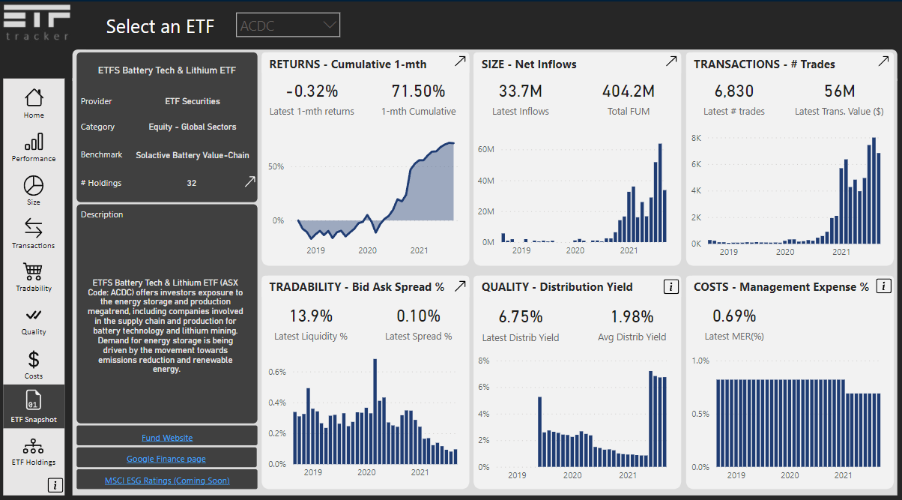The image size is (902, 500).
Task: Open the Transactions arrows icon
Action: 34,228
